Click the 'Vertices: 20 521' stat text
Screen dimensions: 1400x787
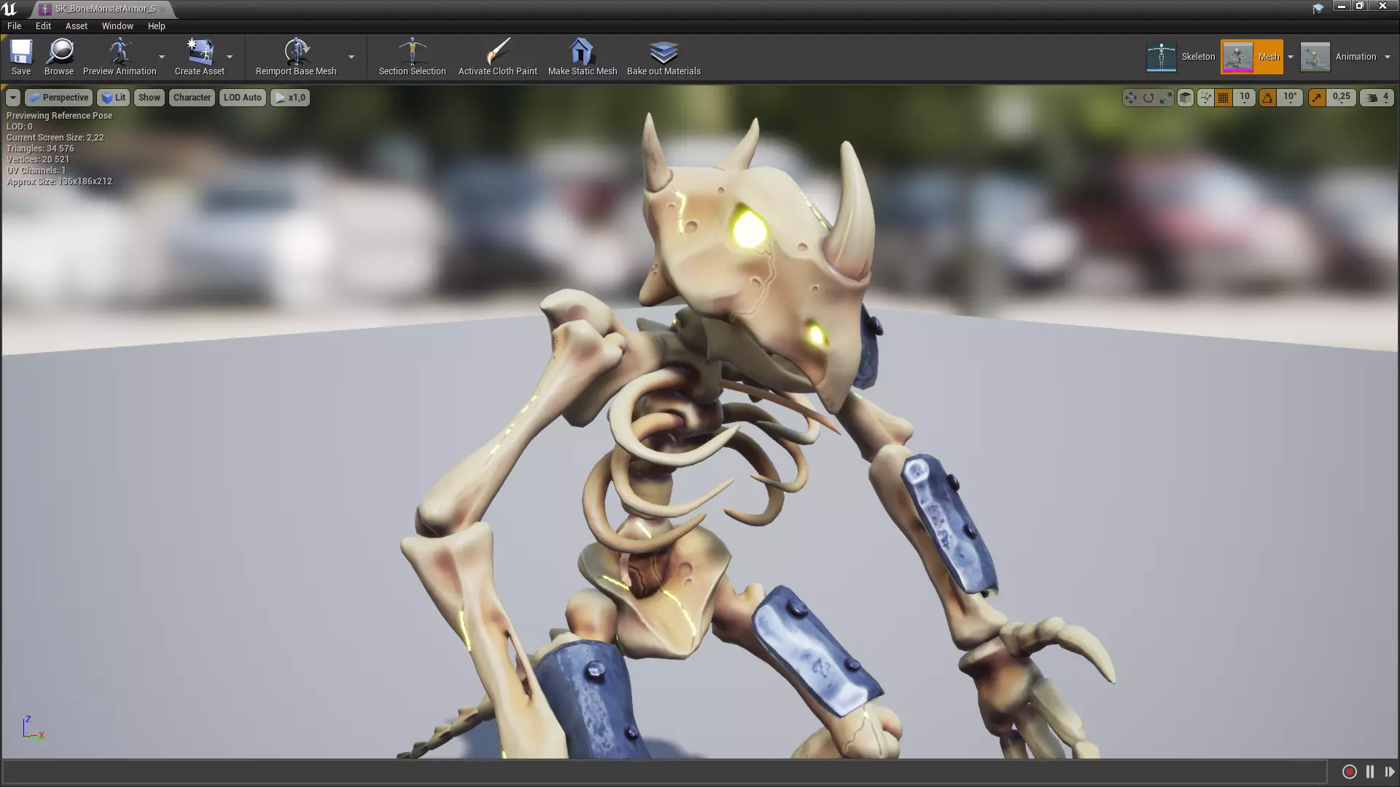coord(38,160)
